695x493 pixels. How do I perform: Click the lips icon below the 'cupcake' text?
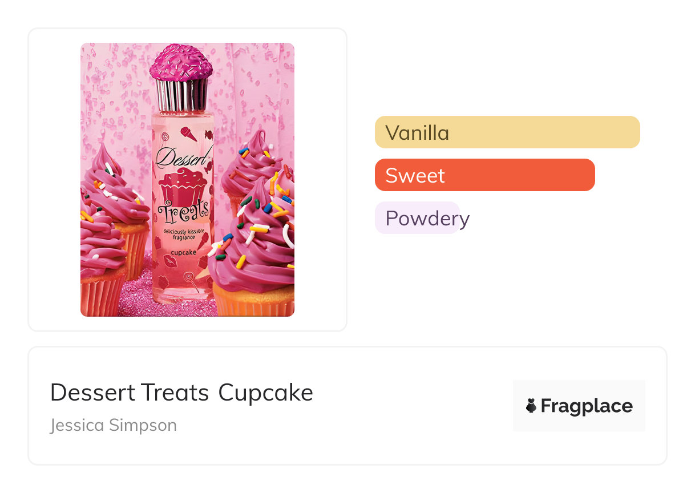(171, 260)
